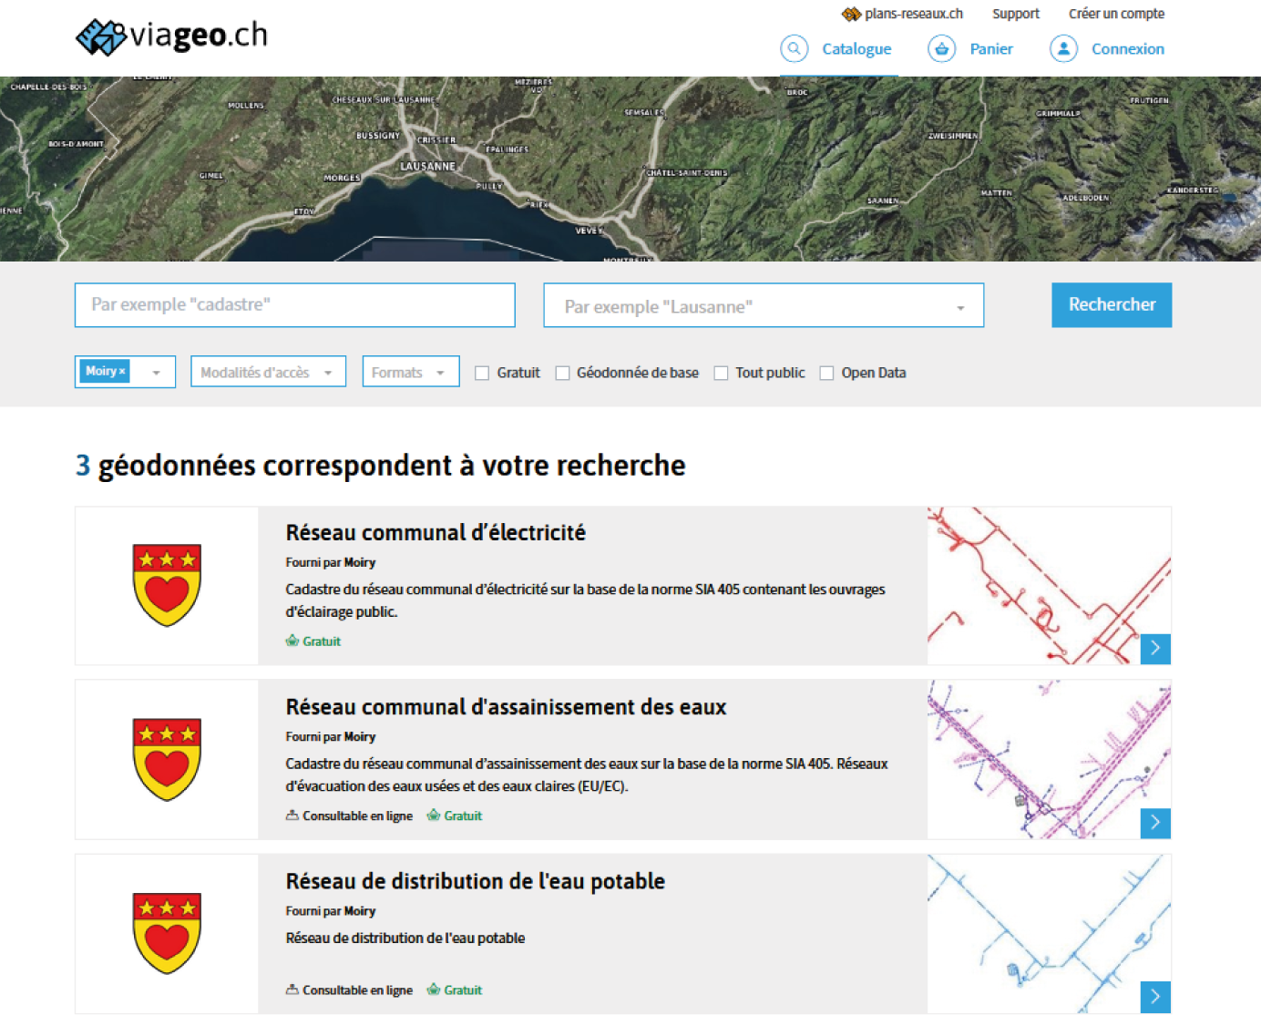Open electricity network result arrow
This screenshot has width=1261, height=1026.
(1155, 648)
